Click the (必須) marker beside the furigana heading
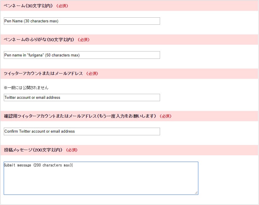This screenshot has width=259, height=205. tap(83, 40)
